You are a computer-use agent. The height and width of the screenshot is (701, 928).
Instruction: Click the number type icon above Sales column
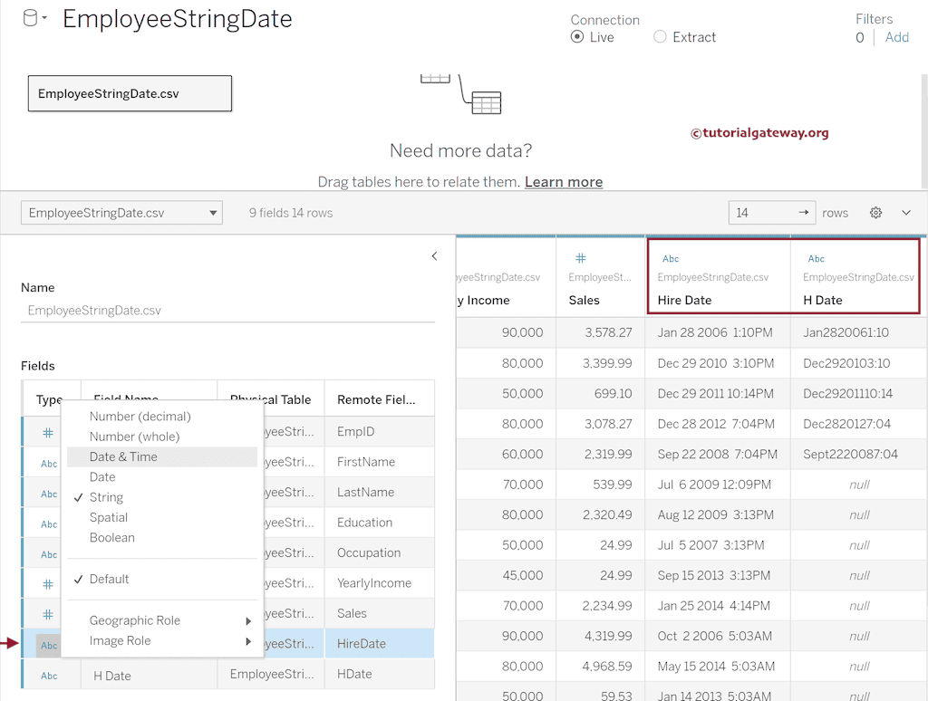[x=581, y=259]
